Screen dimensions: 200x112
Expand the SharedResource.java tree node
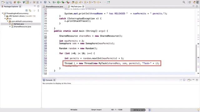pos(10,26)
